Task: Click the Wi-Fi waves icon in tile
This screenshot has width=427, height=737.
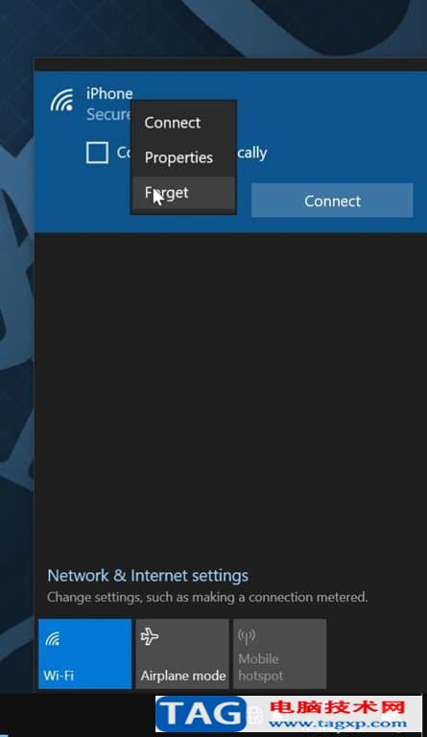Action: 53,638
